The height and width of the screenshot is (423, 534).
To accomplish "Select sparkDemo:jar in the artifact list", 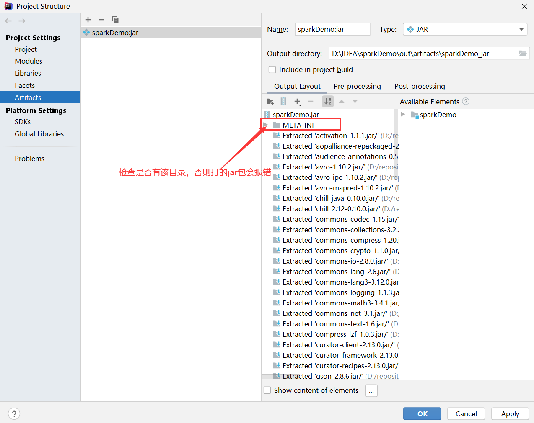I will pos(171,33).
